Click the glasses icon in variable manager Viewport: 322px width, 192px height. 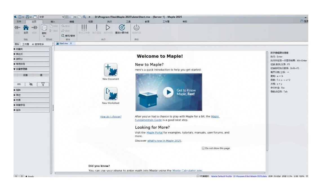(19, 84)
